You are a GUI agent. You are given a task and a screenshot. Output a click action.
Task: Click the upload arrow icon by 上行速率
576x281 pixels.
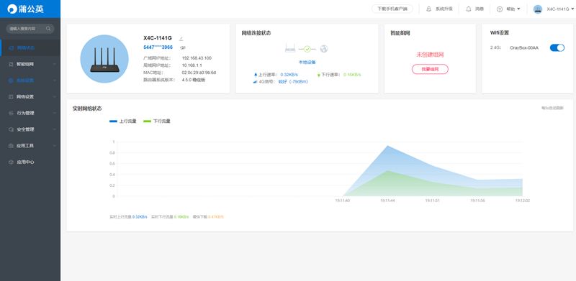click(256, 75)
